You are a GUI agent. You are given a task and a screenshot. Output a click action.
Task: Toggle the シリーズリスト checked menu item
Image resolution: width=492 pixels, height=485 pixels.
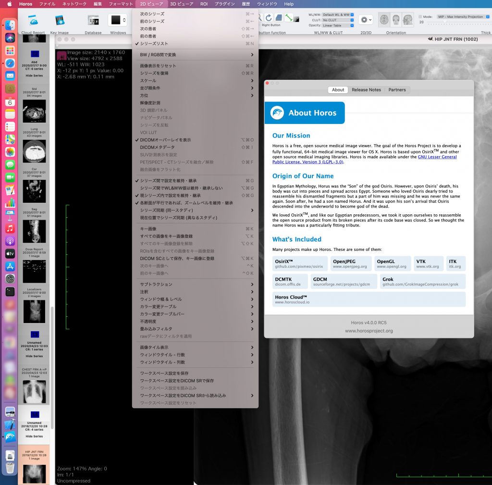(195, 44)
